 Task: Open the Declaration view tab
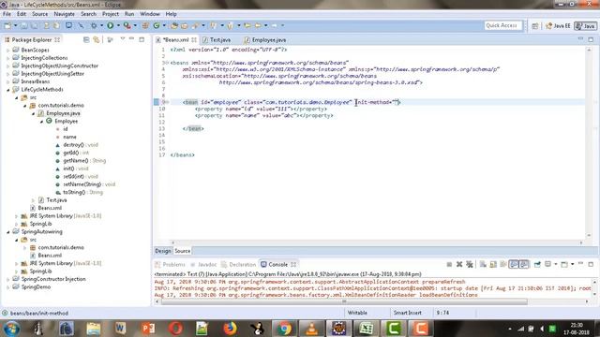239,264
